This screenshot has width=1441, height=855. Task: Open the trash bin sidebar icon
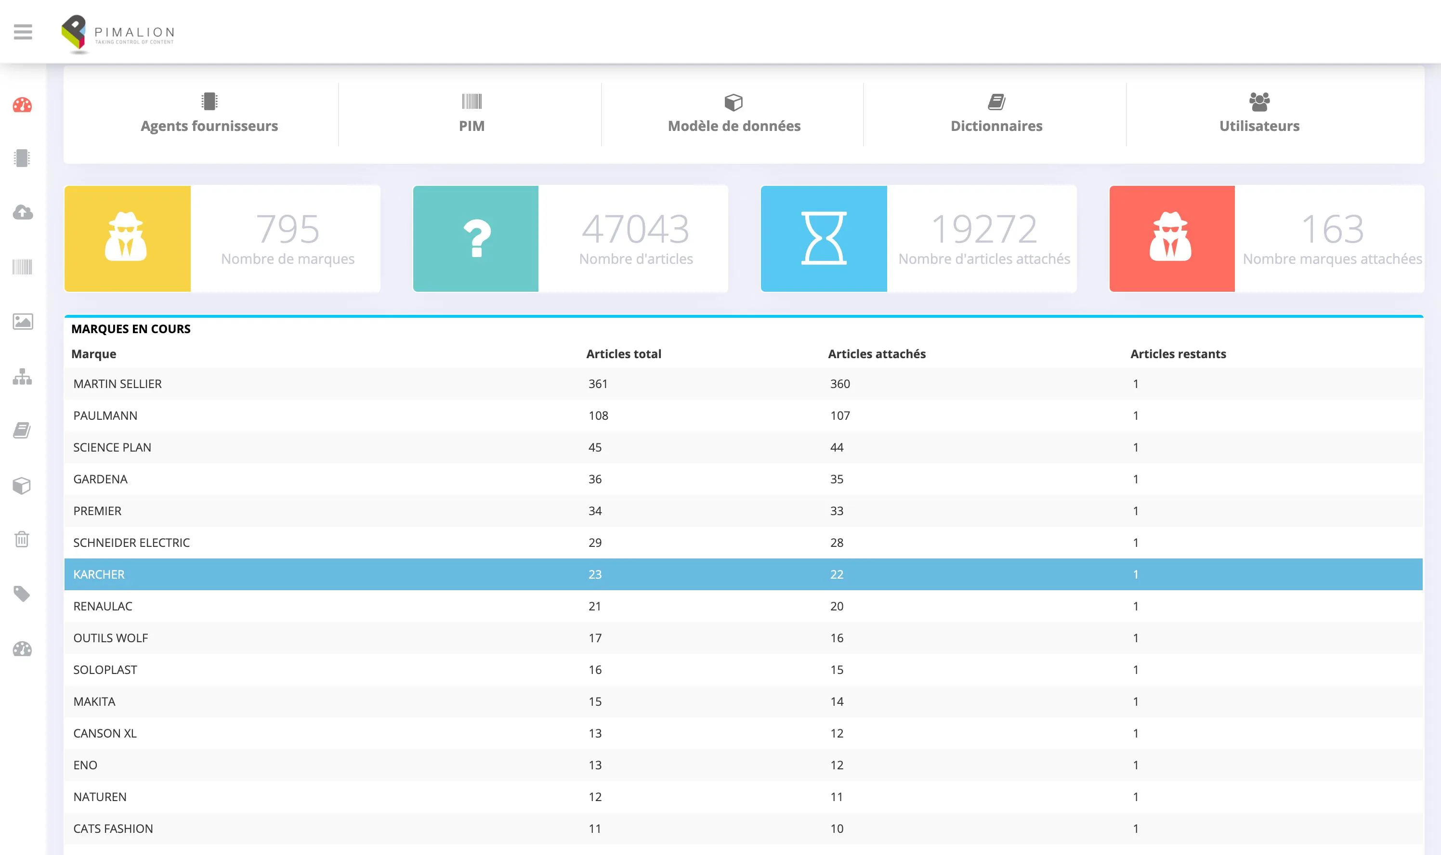click(22, 539)
